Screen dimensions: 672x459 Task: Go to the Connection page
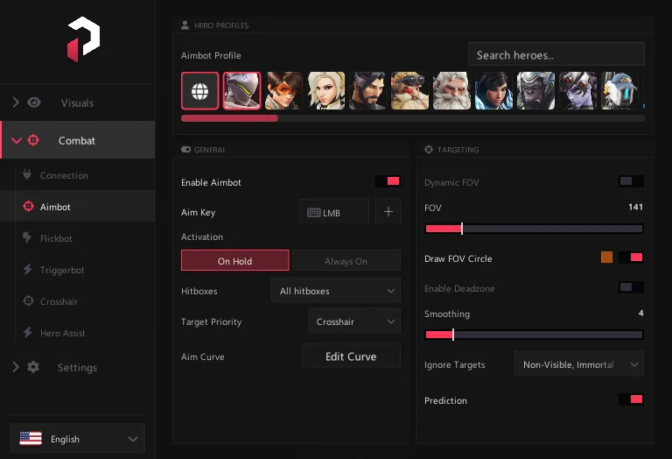tap(77, 175)
